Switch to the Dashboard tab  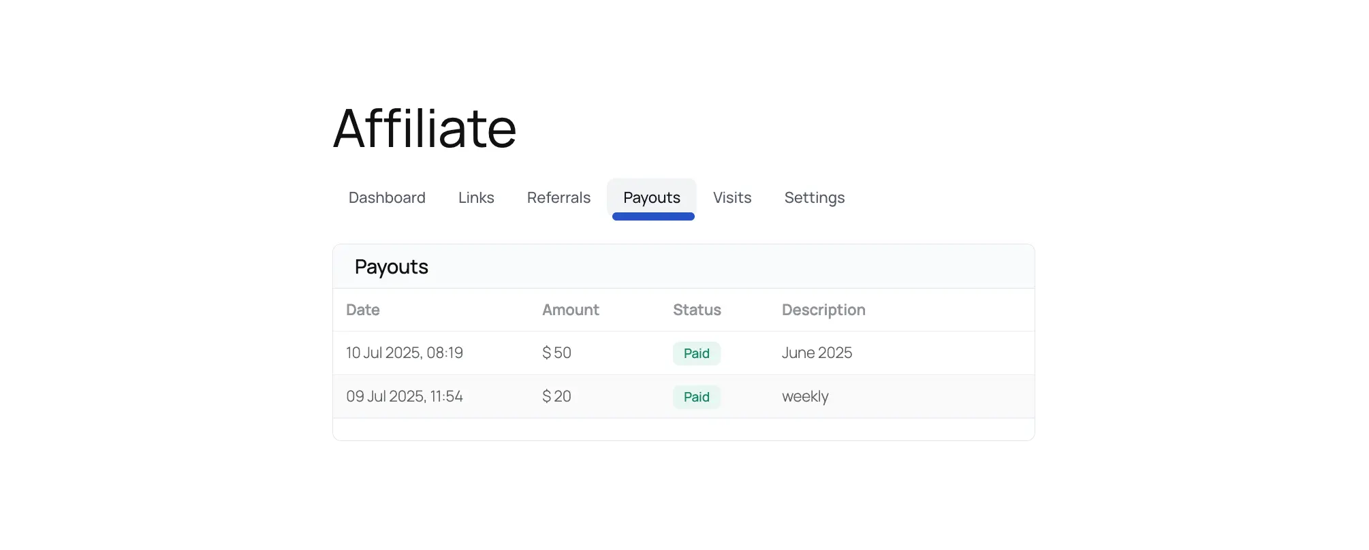[386, 198]
